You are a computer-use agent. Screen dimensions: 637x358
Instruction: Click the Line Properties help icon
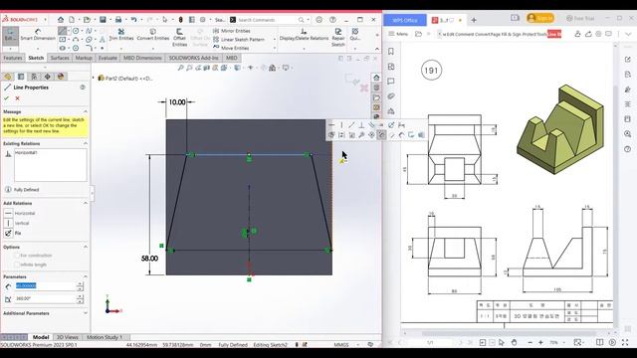pyautogui.click(x=83, y=88)
